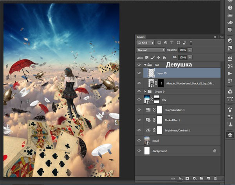Image resolution: width=235 pixels, height=185 pixels.
Task: Click the Fill value field
Action: (183, 57)
